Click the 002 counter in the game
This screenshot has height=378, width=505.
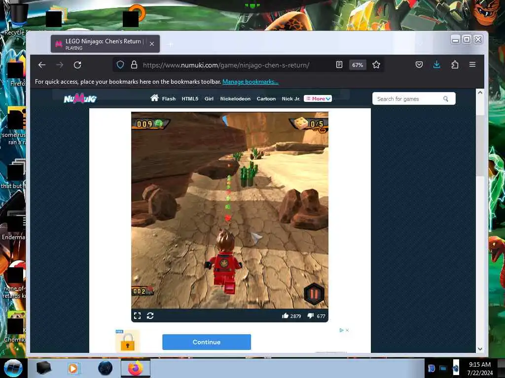click(x=143, y=291)
